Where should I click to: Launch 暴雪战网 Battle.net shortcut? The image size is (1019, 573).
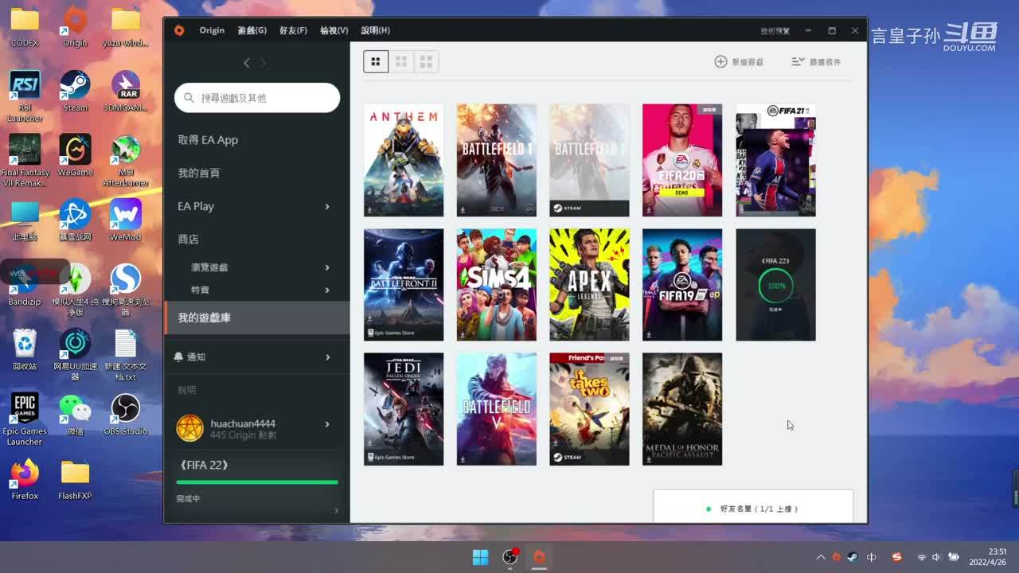(75, 220)
